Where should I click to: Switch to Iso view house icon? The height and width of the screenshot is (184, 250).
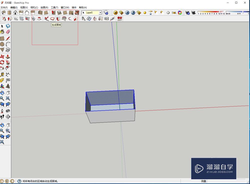(x=3, y=13)
